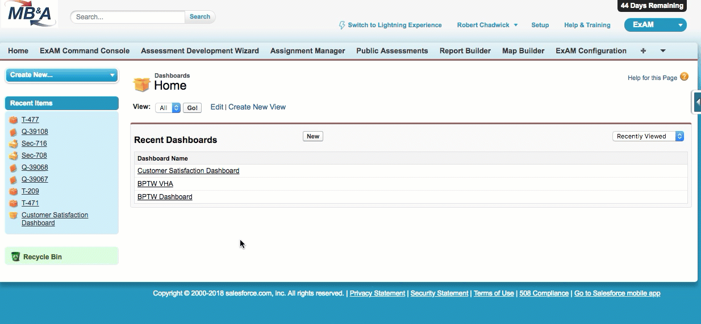The width and height of the screenshot is (701, 324).
Task: Click the icon beside T-209
Action: (14, 191)
